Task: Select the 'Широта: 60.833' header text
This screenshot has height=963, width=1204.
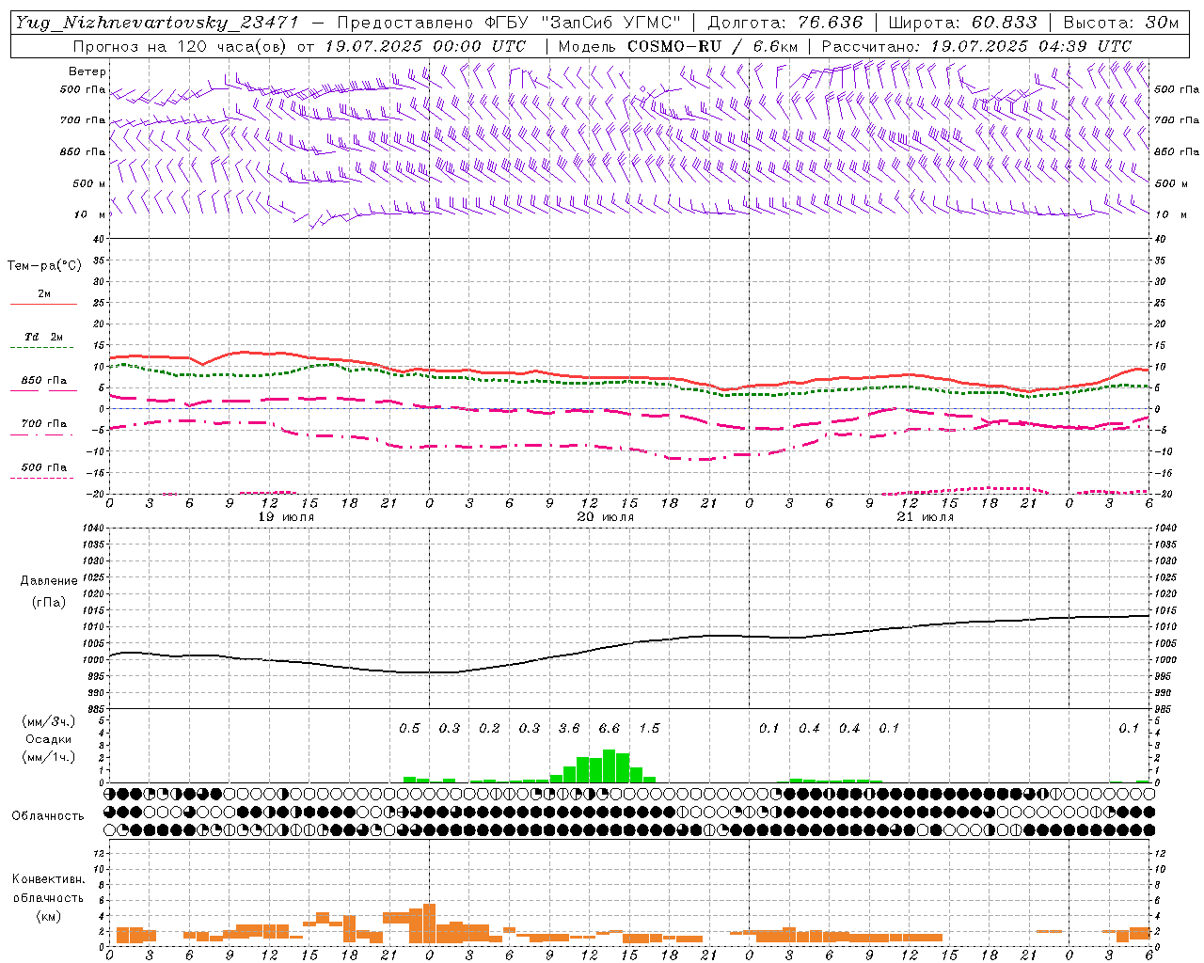Action: tap(962, 23)
